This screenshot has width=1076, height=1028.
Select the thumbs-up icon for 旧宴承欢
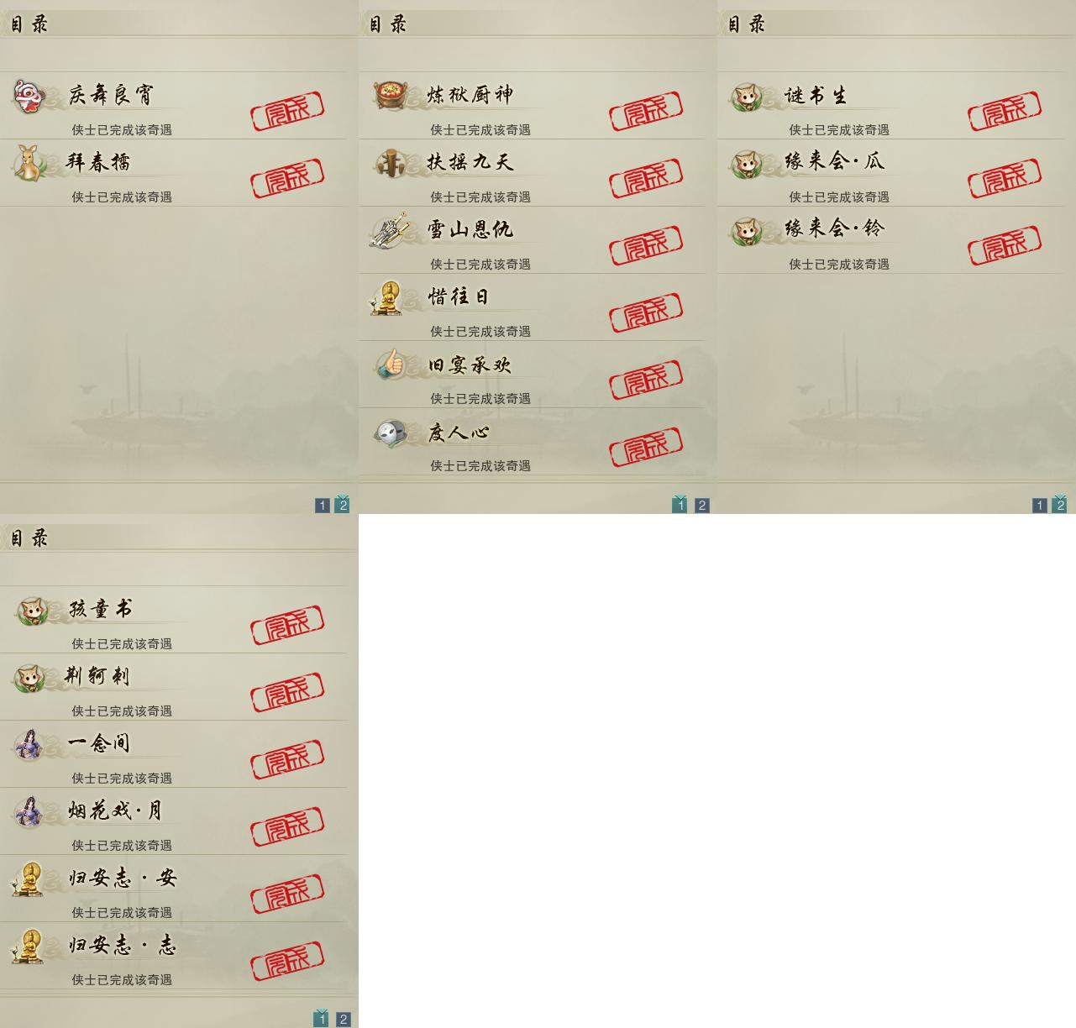pos(389,365)
